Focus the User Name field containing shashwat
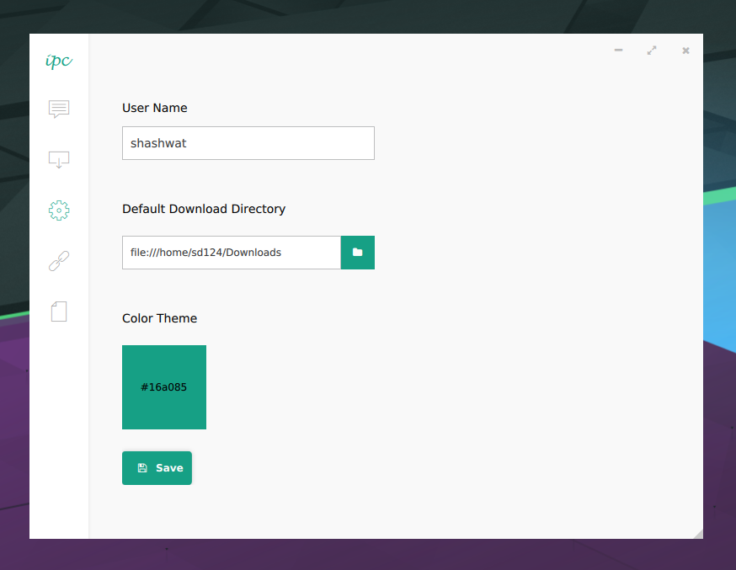The width and height of the screenshot is (736, 570). 248,143
